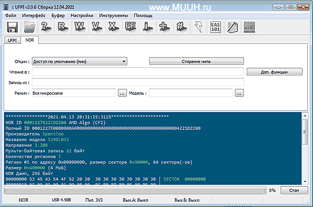This screenshot has height=207, width=313.
Task: Click the chip detect question-mark icon
Action: click(46, 27)
